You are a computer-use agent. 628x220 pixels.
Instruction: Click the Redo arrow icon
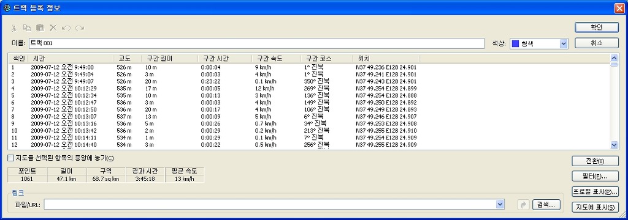[x=79, y=28]
